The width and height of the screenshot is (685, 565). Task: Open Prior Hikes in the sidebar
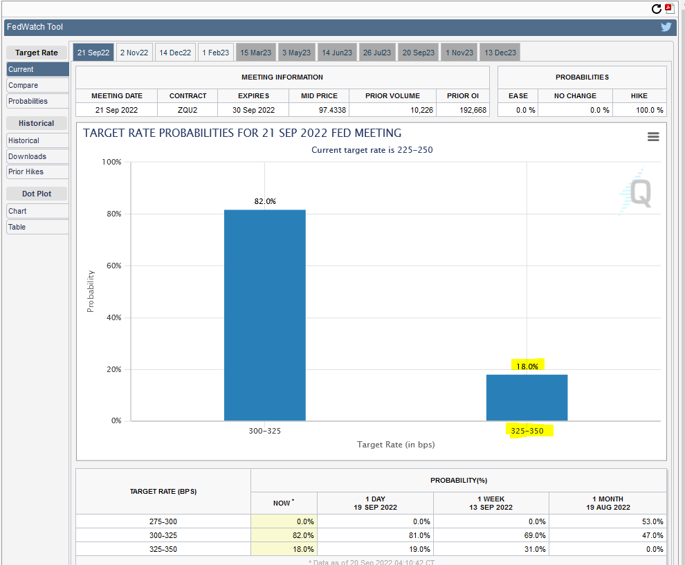(37, 172)
